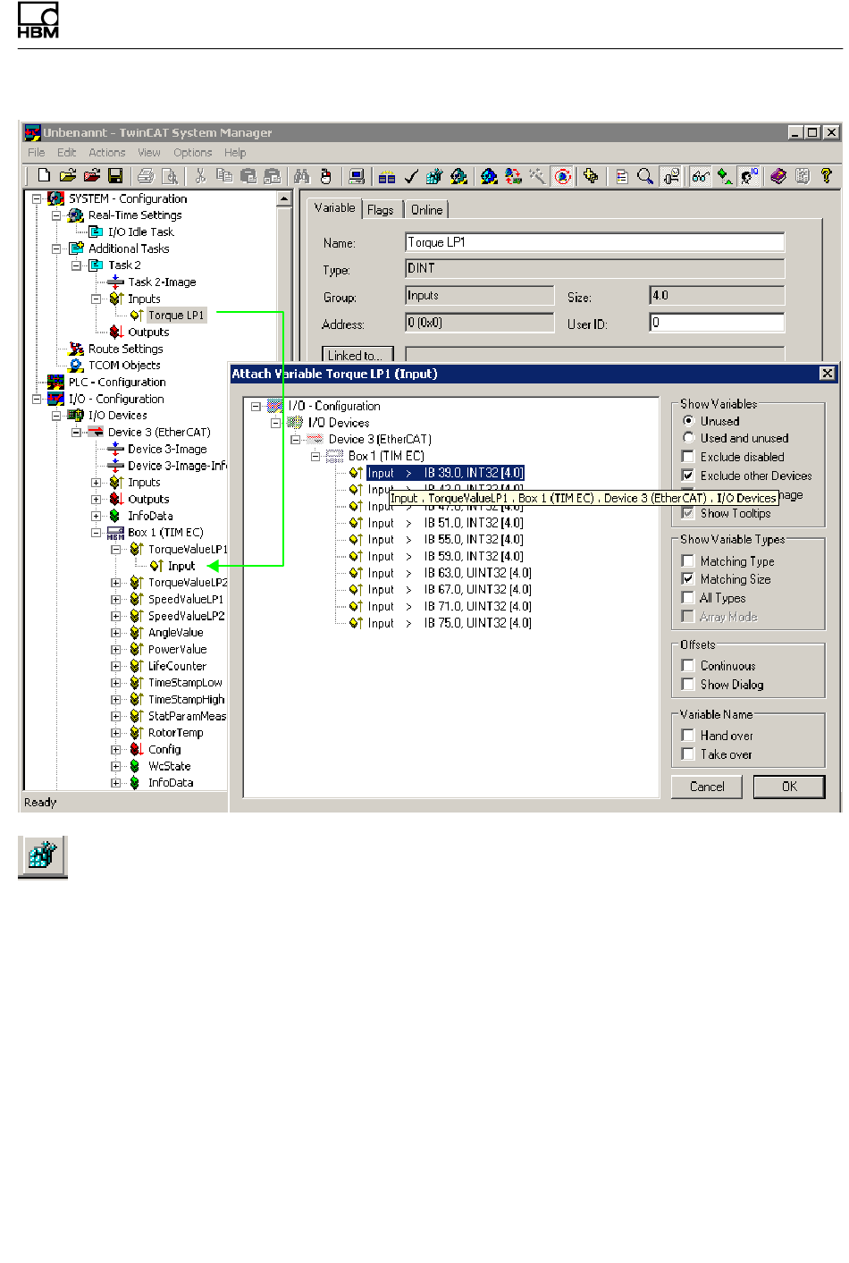Expand RotorTemp node

[115, 733]
